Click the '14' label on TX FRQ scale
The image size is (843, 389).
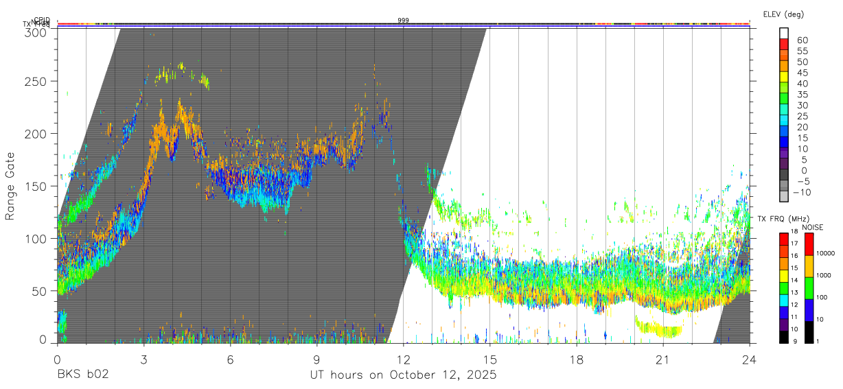point(794,280)
